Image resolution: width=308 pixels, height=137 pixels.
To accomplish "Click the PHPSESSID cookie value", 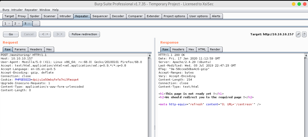I will [56, 80].
